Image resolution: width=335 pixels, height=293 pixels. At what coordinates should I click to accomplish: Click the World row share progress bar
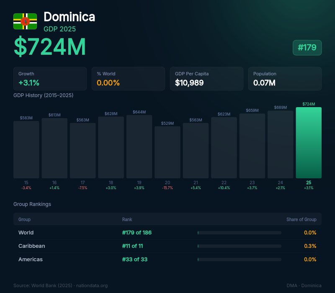coord(239,233)
